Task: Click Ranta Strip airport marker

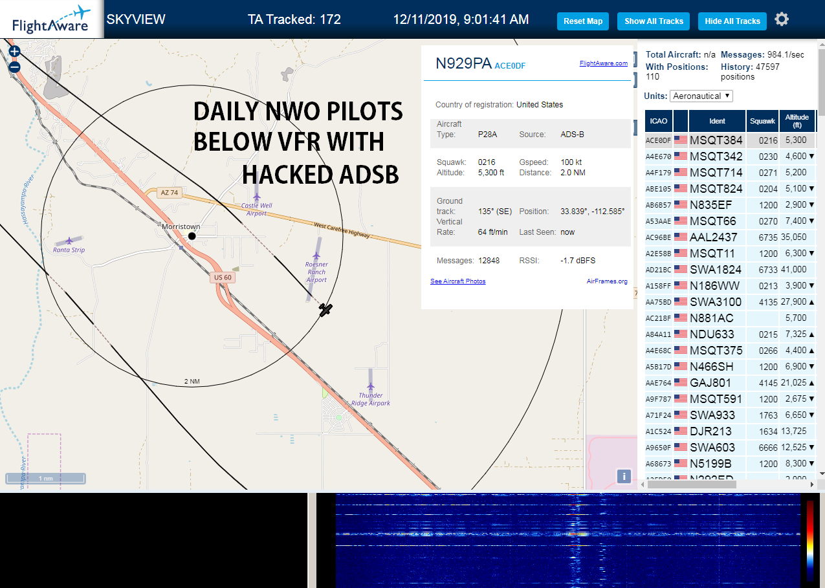Action: click(x=69, y=241)
